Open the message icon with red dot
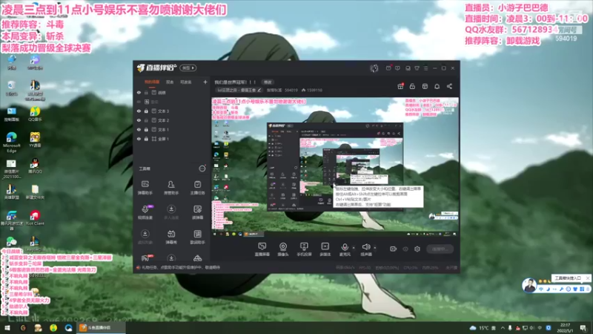 pos(388,68)
